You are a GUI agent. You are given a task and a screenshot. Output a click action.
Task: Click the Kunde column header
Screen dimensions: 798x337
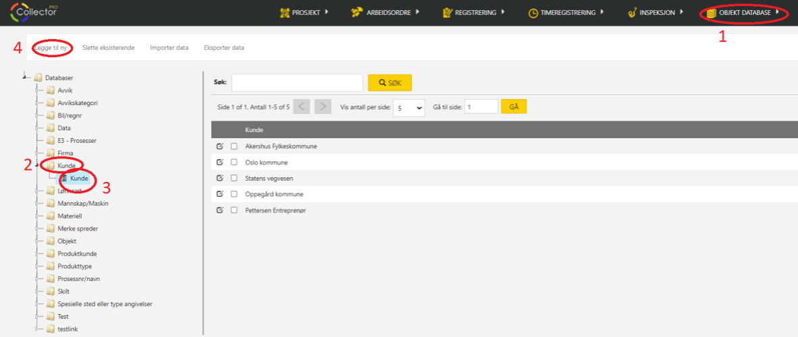254,129
